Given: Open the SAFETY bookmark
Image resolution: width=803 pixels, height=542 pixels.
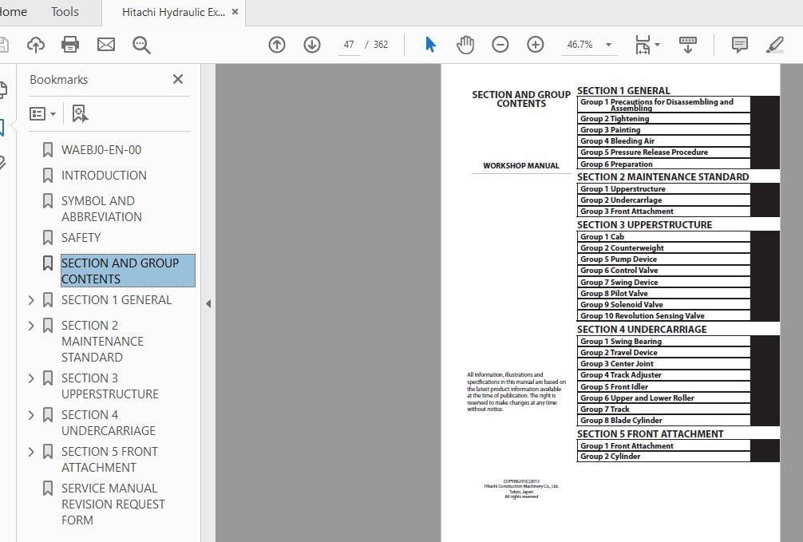Looking at the screenshot, I should [81, 238].
